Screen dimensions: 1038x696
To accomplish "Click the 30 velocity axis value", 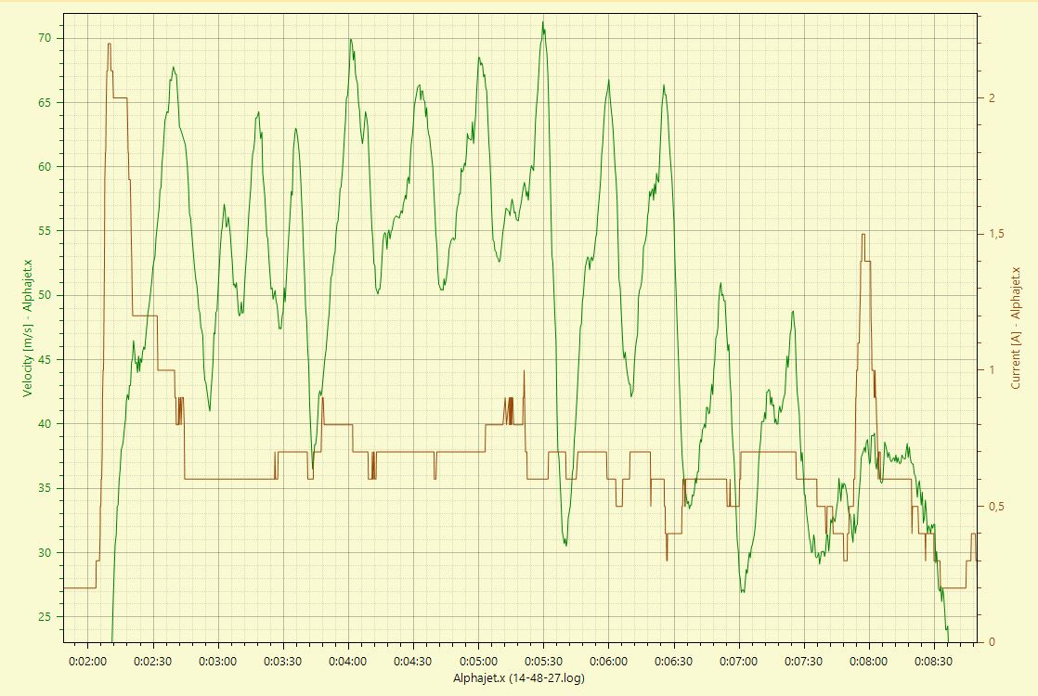I will point(45,552).
